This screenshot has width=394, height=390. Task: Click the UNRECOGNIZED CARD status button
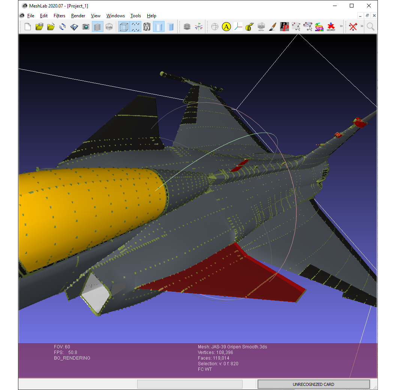[313, 384]
